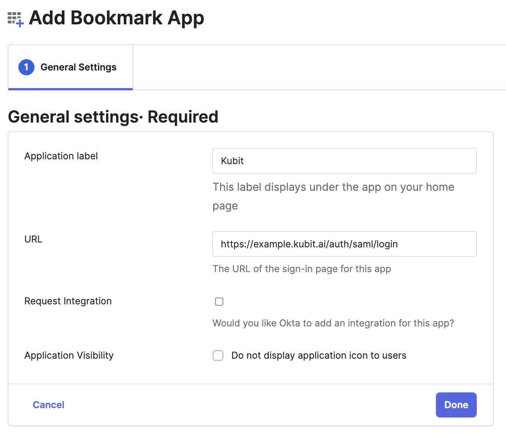Click the Add Bookmark App grid icon
The height and width of the screenshot is (437, 506).
[15, 19]
